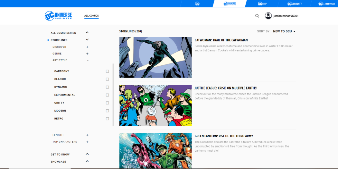The width and height of the screenshot is (338, 169).
Task: Open Catwoman: Trail of the Catwoman title
Action: pyautogui.click(x=221, y=40)
